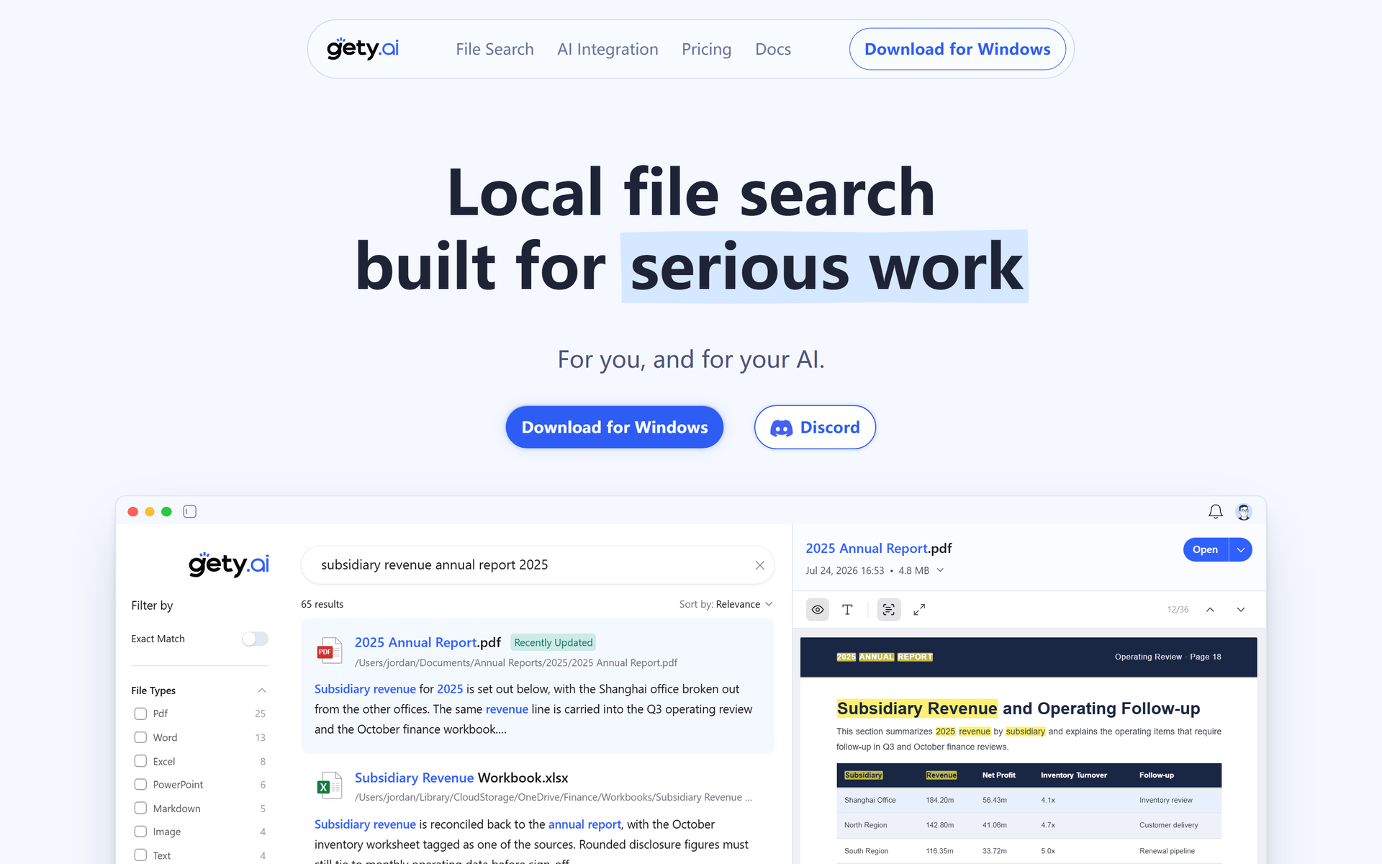Open the AI Integration nav item
Viewport: 1382px width, 864px height.
(608, 49)
